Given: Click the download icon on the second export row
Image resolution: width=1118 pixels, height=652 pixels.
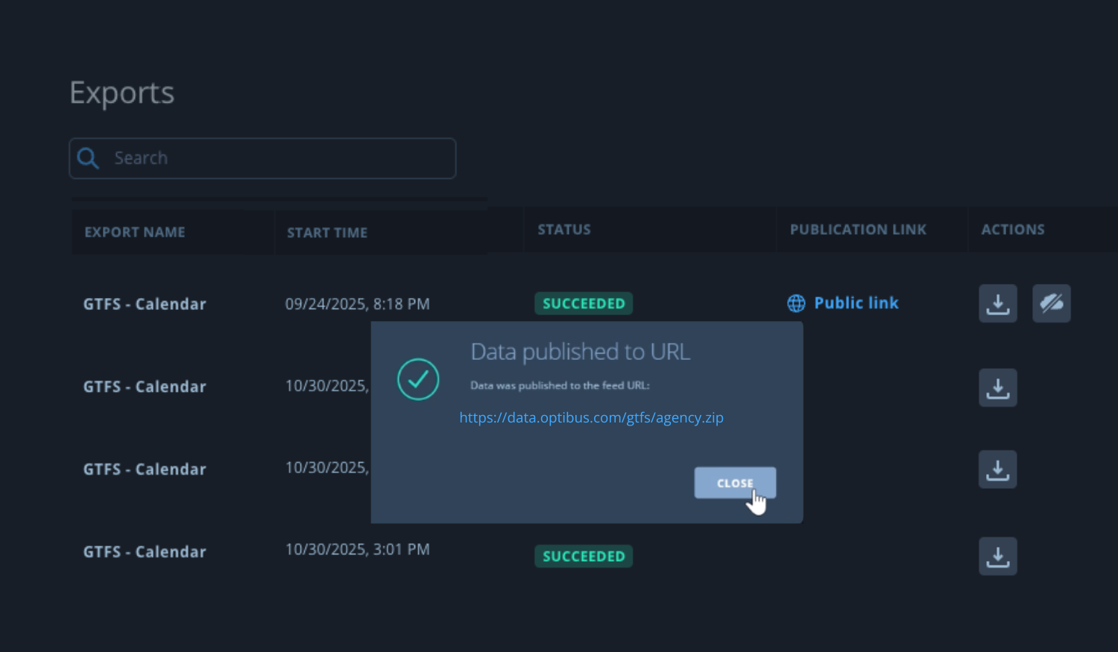Looking at the screenshot, I should point(998,387).
